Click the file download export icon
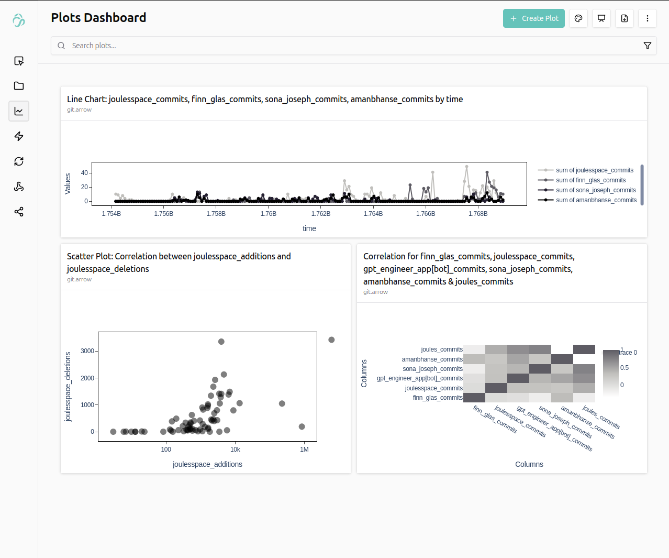Screen dimensions: 669x558 tap(625, 18)
